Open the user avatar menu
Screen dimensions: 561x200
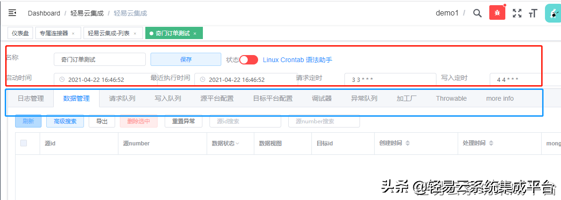[x=553, y=13]
